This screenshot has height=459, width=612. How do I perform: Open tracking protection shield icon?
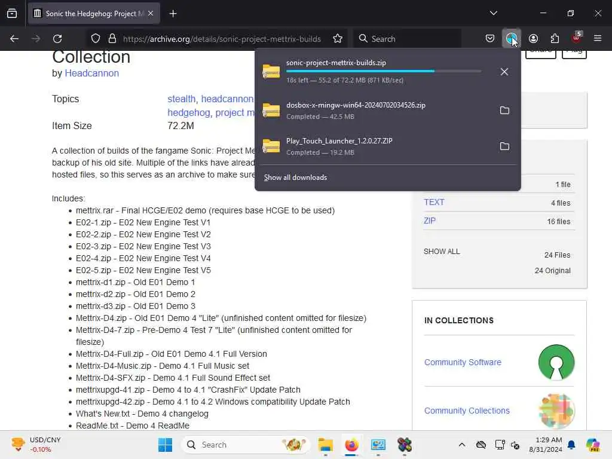tap(96, 39)
